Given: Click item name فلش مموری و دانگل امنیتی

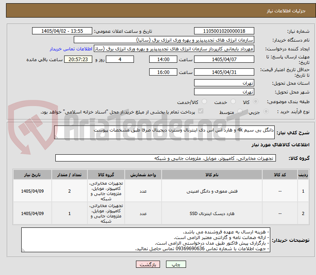Looking at the screenshot, I should coord(212,191).
